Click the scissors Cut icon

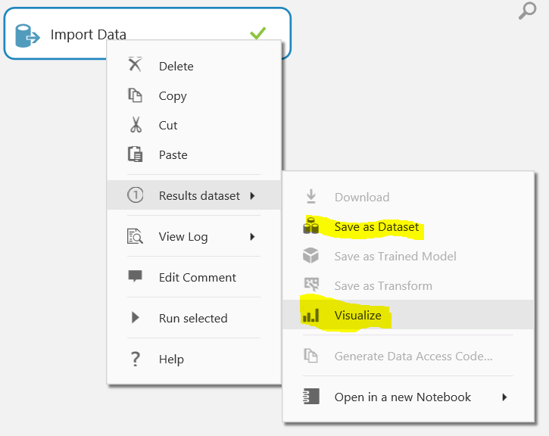pyautogui.click(x=136, y=125)
